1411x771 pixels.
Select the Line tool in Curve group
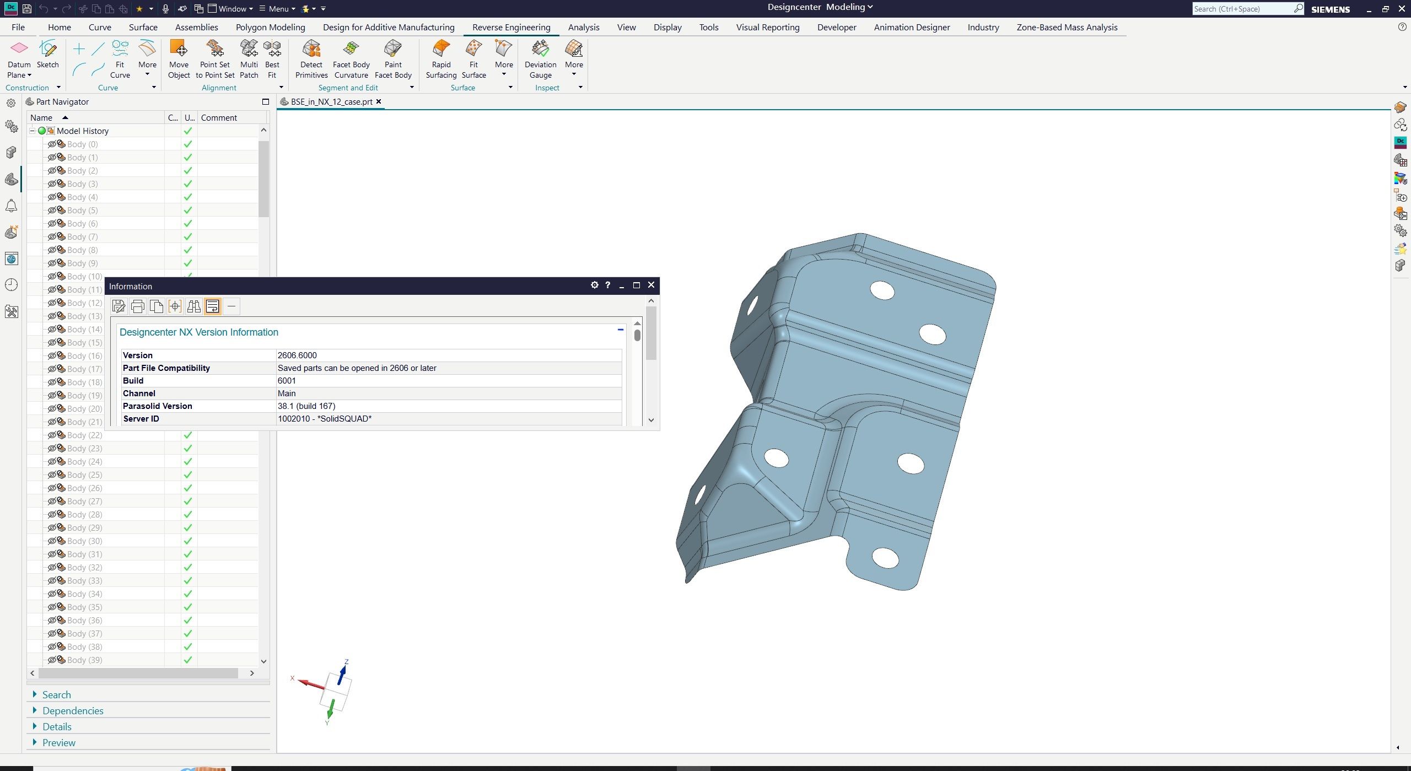coord(98,49)
